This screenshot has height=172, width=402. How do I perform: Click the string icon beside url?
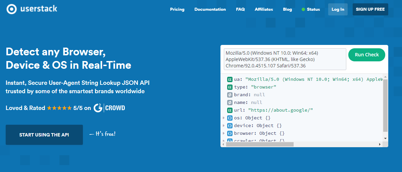click(230, 110)
